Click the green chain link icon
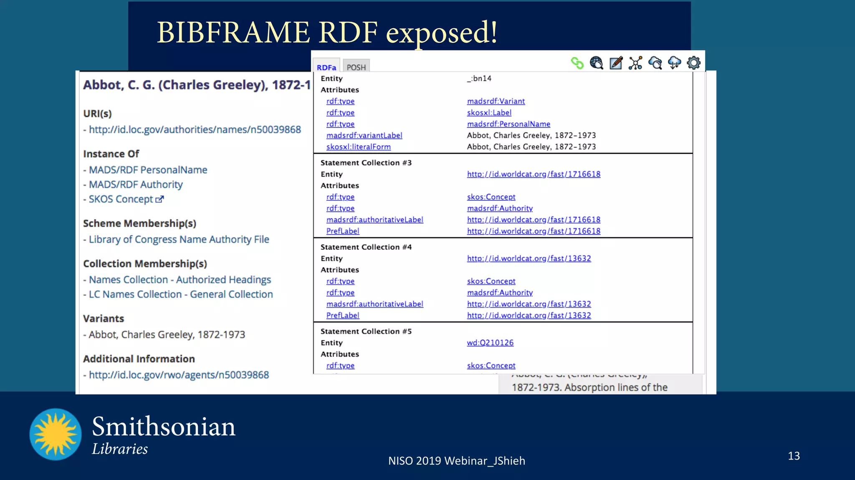Image resolution: width=855 pixels, height=480 pixels. 577,63
